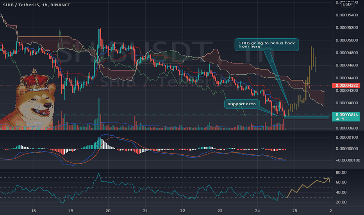Click the 0.00005200 price axis label

tap(346, 28)
